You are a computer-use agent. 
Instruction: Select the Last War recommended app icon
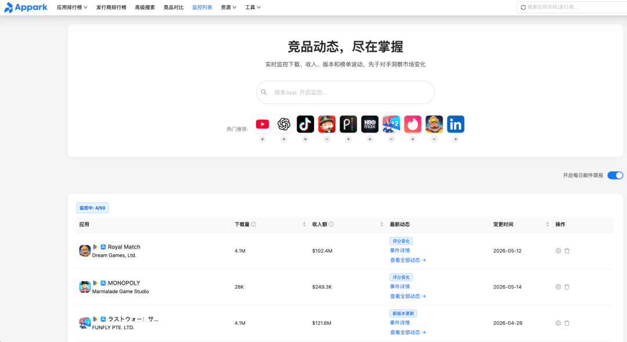click(x=391, y=124)
